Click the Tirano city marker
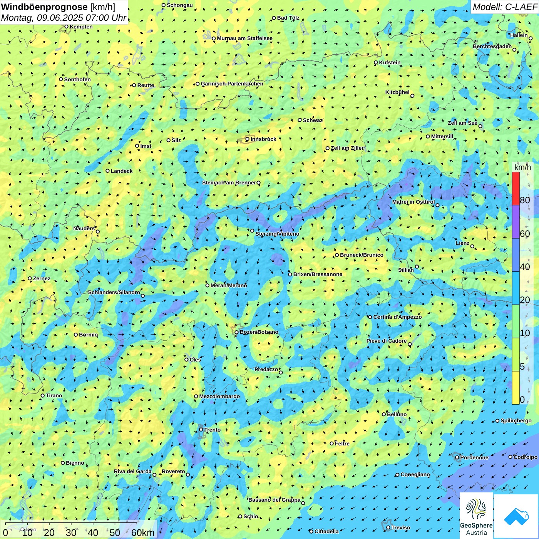This screenshot has width=539, height=539. (x=43, y=396)
